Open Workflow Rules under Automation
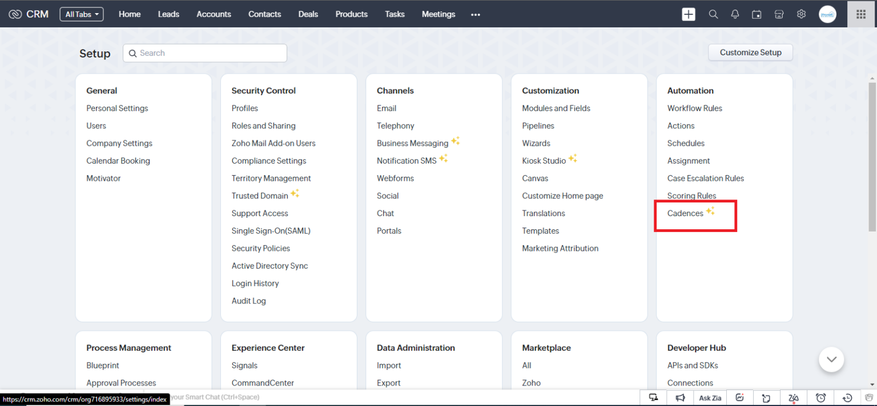The height and width of the screenshot is (406, 877). pos(694,108)
